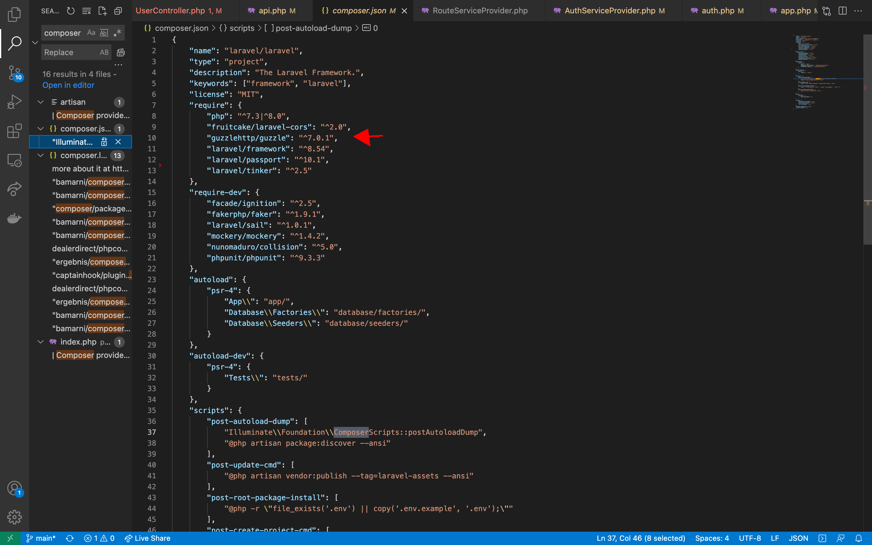
Task: Open the Extensions view
Action: [x=15, y=131]
